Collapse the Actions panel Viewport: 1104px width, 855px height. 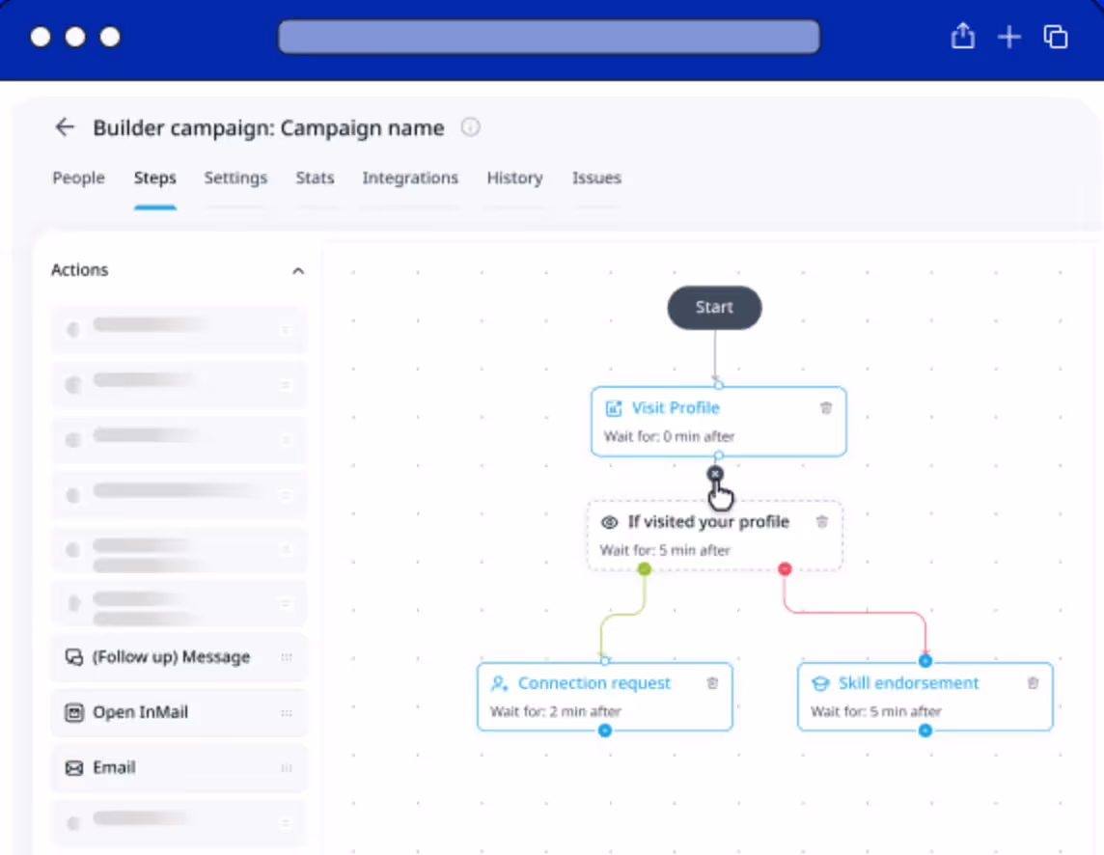(299, 270)
